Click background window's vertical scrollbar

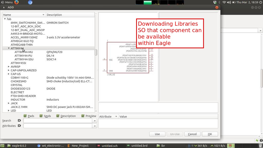point(261,78)
